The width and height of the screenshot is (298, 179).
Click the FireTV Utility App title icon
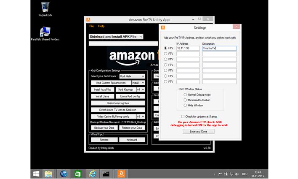(x=88, y=20)
